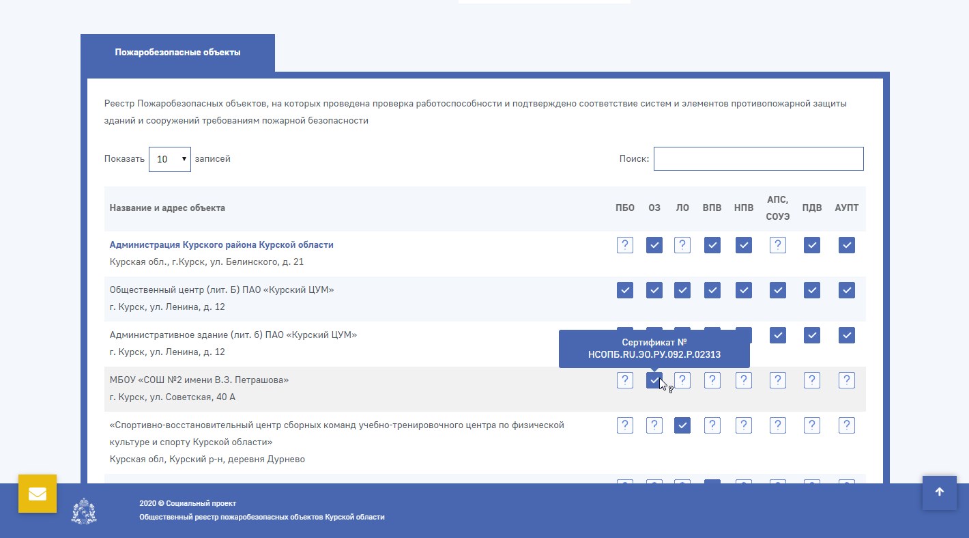Click the scroll-to-top arrow button

(x=939, y=492)
